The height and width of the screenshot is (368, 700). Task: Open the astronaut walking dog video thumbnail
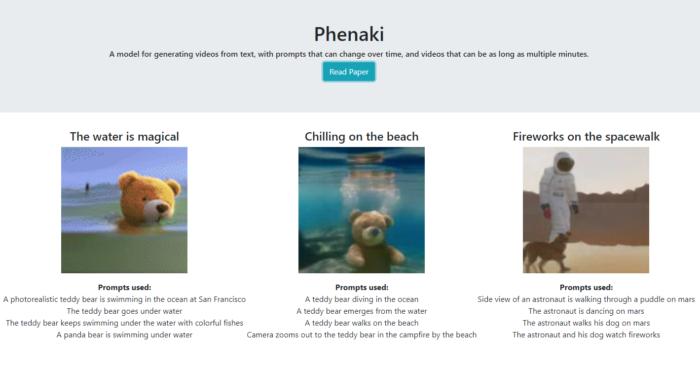tap(586, 210)
